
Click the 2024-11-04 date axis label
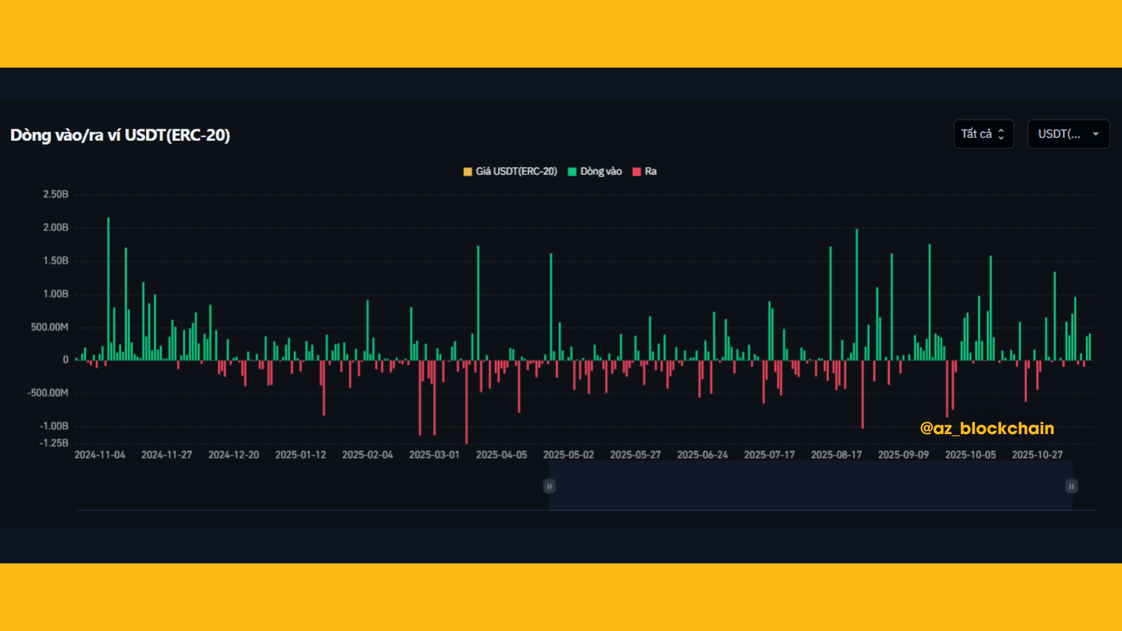[x=99, y=455]
